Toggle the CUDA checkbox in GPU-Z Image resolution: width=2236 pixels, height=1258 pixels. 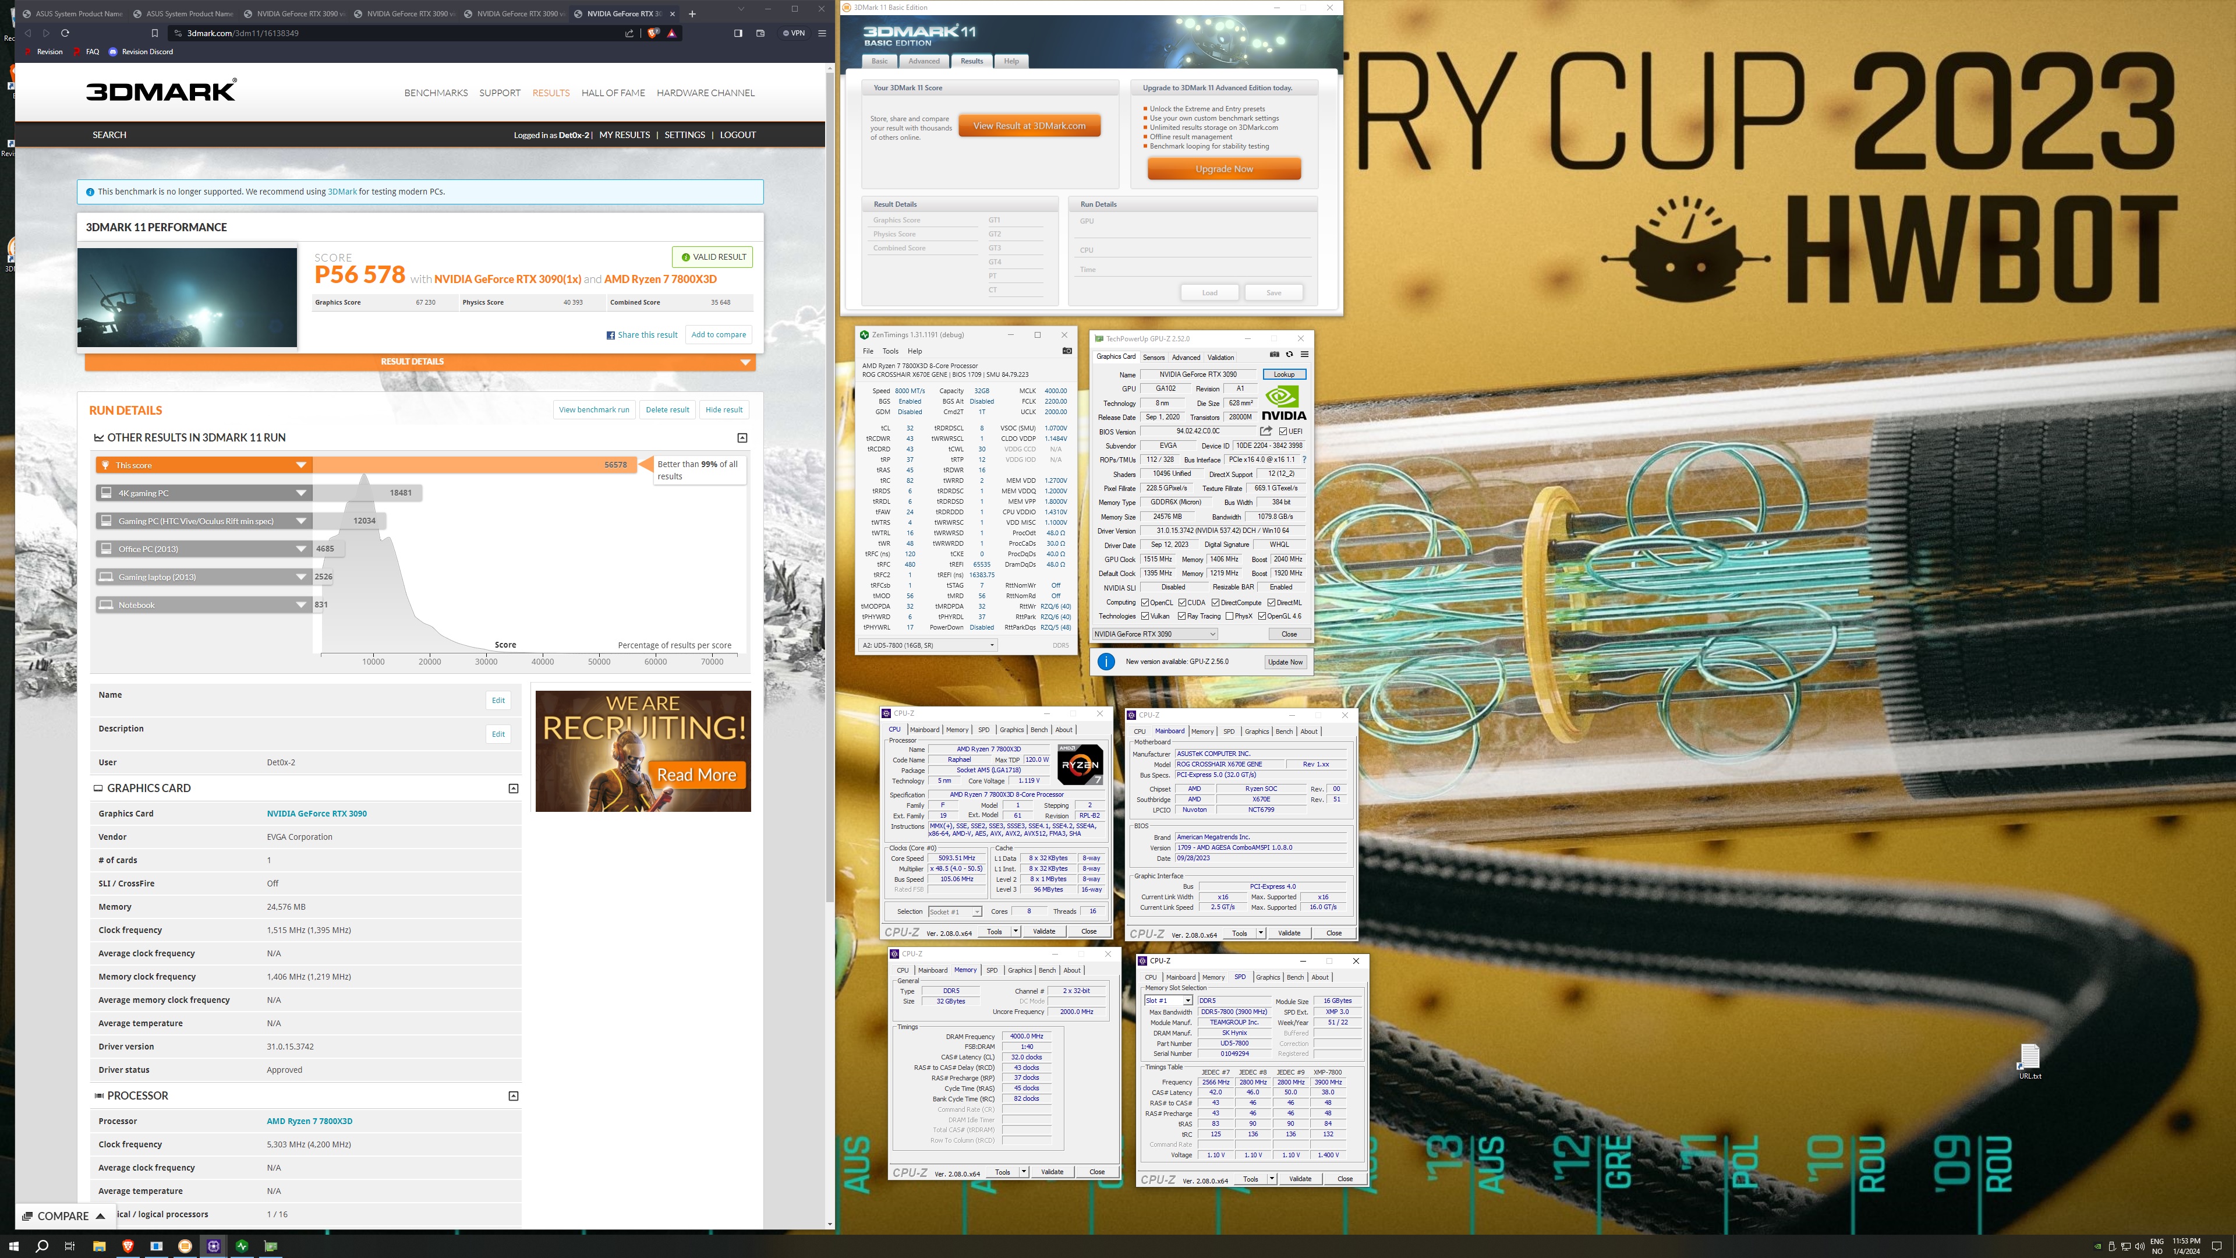coord(1182,603)
